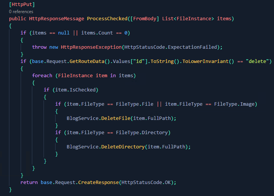Click the "delete" string literal

[x=257, y=61]
